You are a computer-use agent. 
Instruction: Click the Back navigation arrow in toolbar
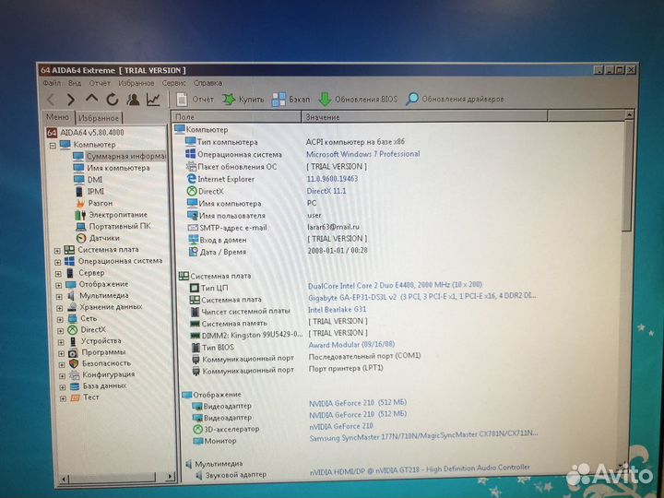[x=51, y=99]
